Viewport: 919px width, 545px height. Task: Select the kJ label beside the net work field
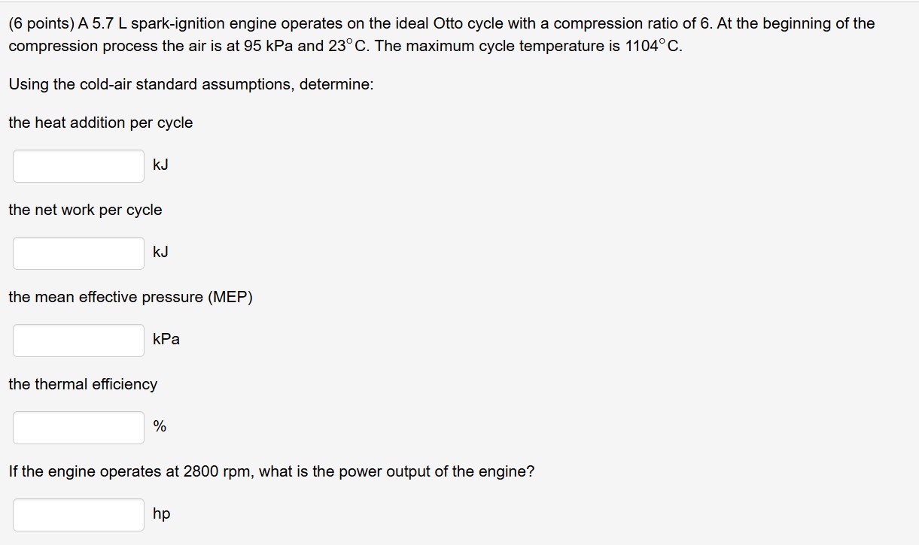tap(160, 253)
